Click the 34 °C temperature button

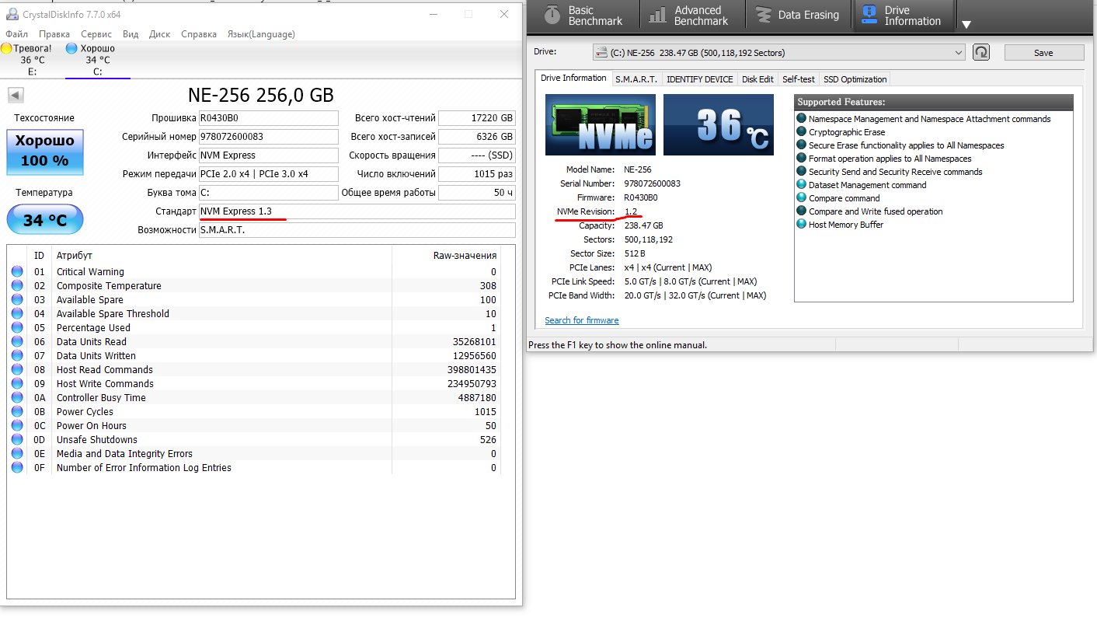pos(45,220)
